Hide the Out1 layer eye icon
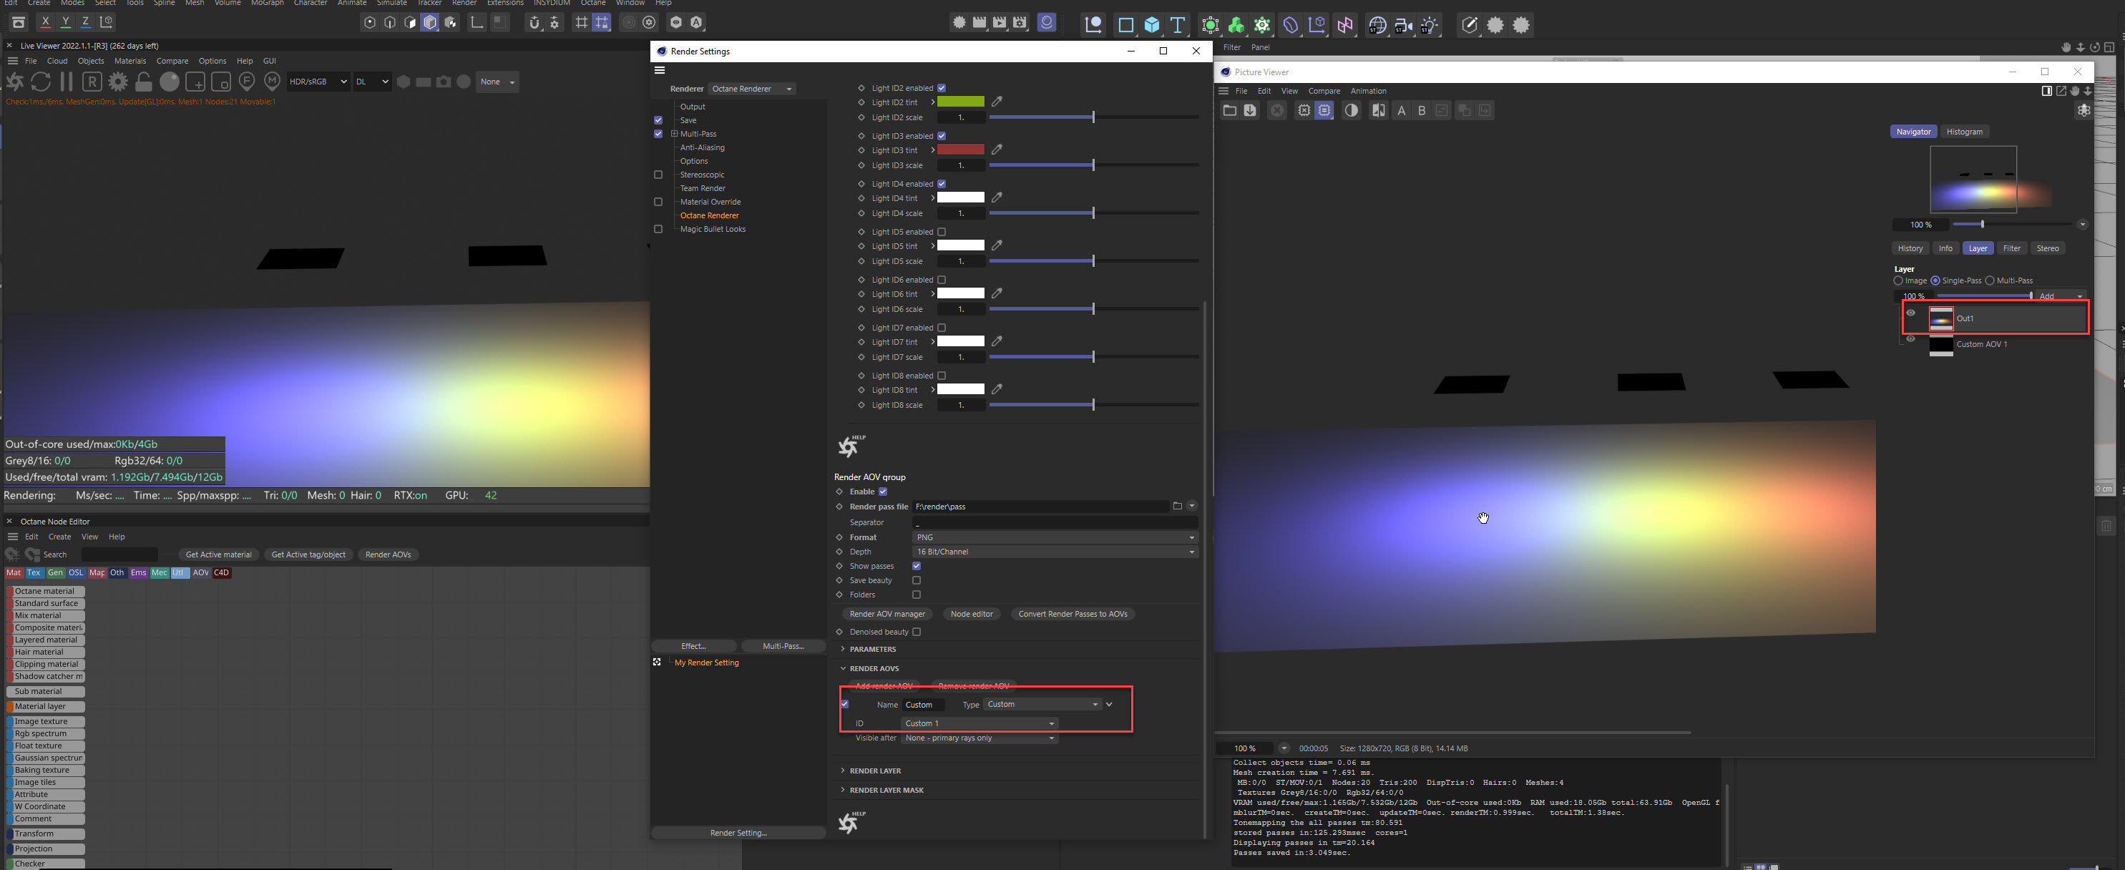This screenshot has height=870, width=2125. coord(1910,313)
